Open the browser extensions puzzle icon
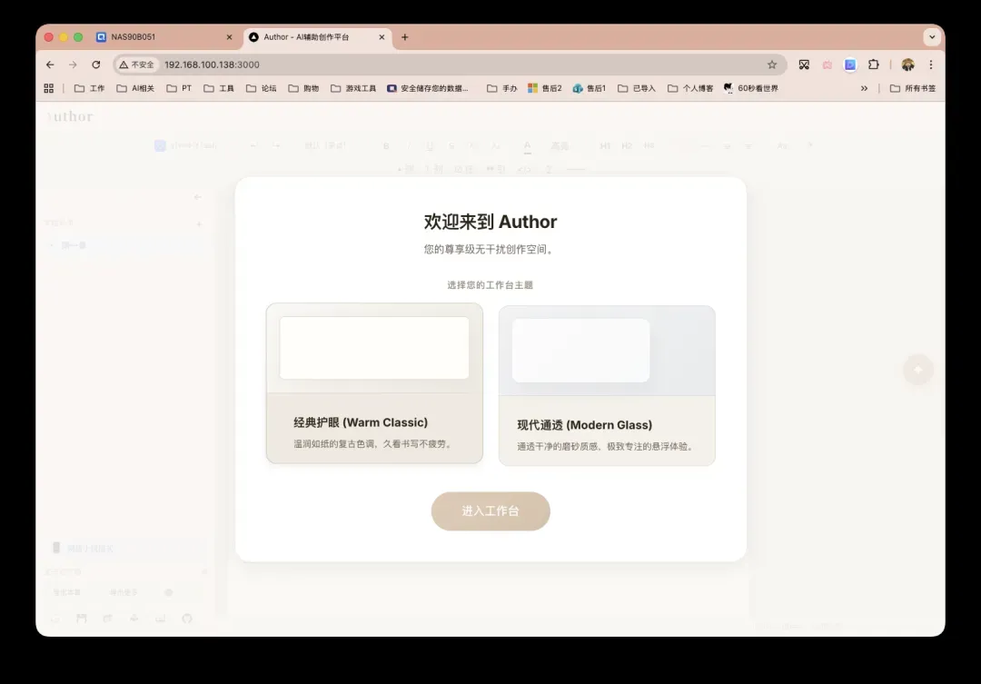Viewport: 981px width, 684px height. pos(873,64)
